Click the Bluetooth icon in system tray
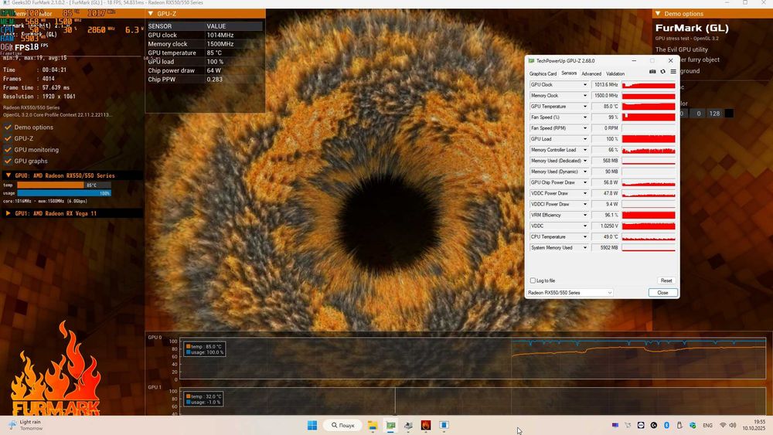 [x=666, y=425]
